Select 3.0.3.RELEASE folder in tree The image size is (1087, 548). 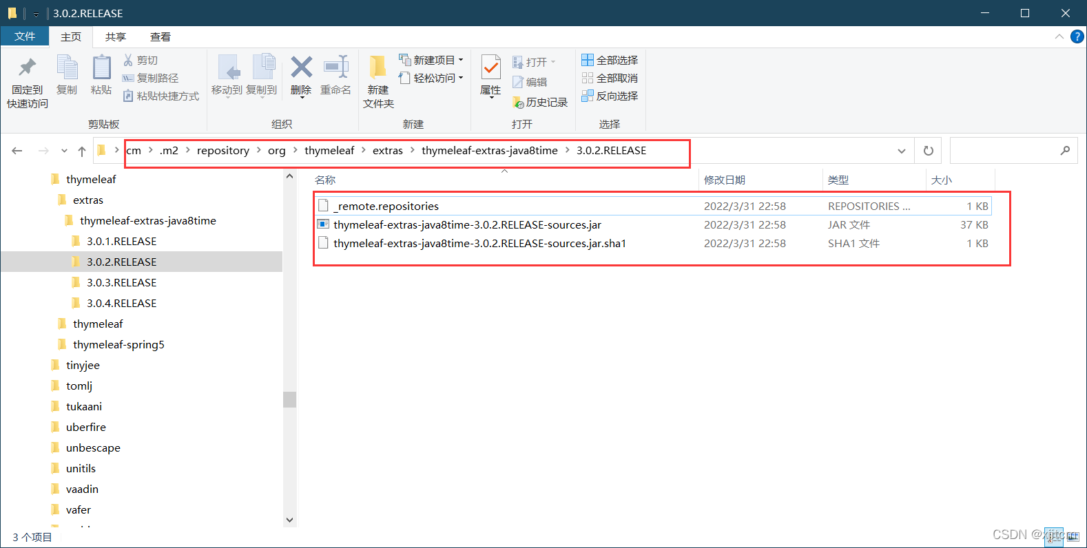pos(121,282)
